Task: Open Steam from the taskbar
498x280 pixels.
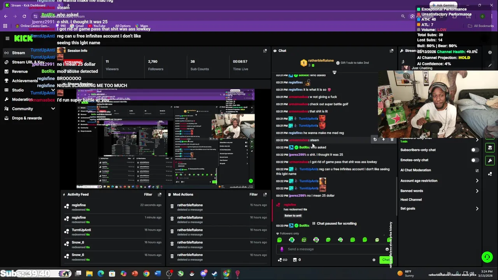Action: [x=214, y=274]
